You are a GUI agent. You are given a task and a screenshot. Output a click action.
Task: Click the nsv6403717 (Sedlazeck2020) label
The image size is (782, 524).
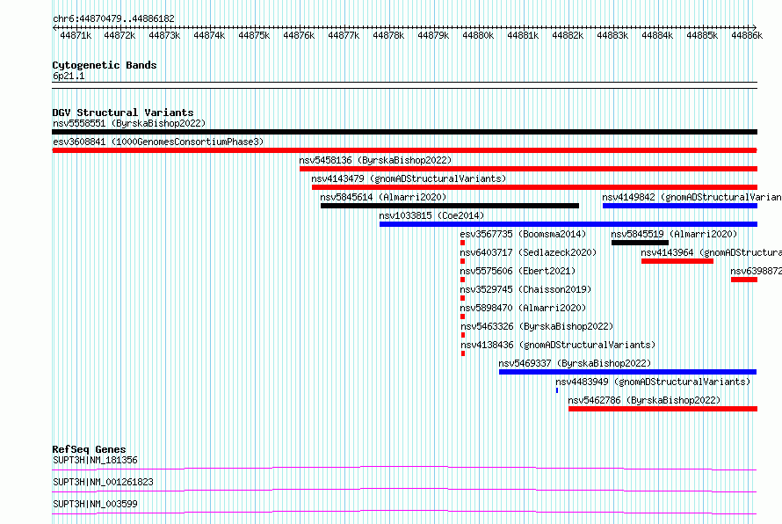528,252
